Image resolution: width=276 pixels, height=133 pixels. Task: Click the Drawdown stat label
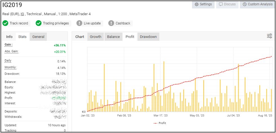12,74
